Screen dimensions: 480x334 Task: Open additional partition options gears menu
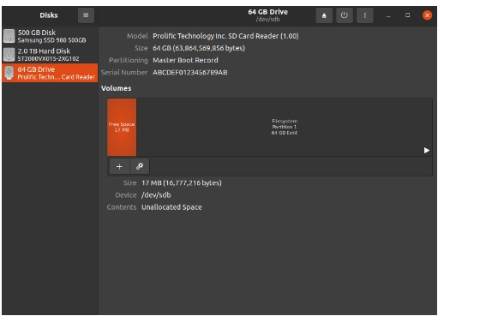pyautogui.click(x=140, y=166)
